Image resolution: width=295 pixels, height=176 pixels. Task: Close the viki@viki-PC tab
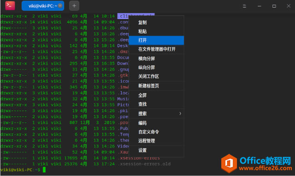(x=60, y=6)
